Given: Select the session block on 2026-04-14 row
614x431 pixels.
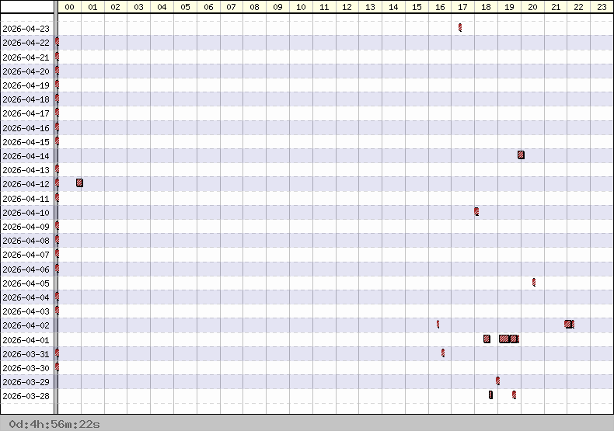Looking at the screenshot, I should click(521, 155).
